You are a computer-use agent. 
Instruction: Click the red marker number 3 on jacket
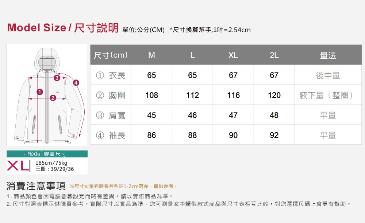(x=57, y=78)
